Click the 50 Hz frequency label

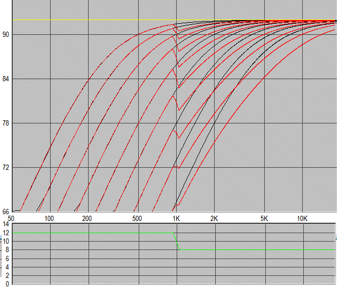[11, 218]
